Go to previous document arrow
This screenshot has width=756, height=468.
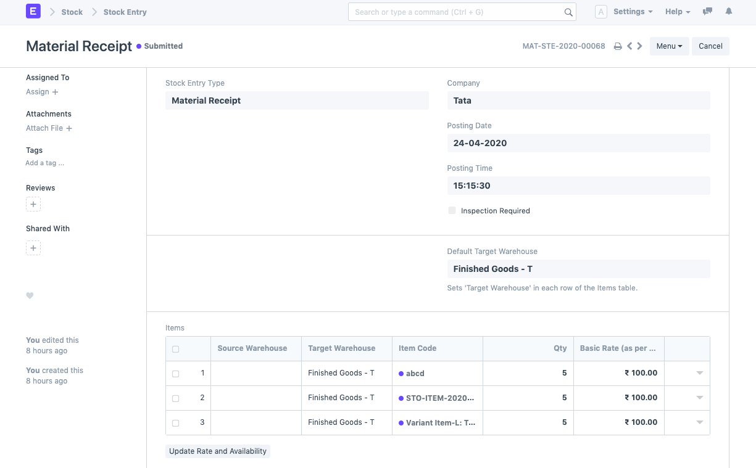coord(629,46)
